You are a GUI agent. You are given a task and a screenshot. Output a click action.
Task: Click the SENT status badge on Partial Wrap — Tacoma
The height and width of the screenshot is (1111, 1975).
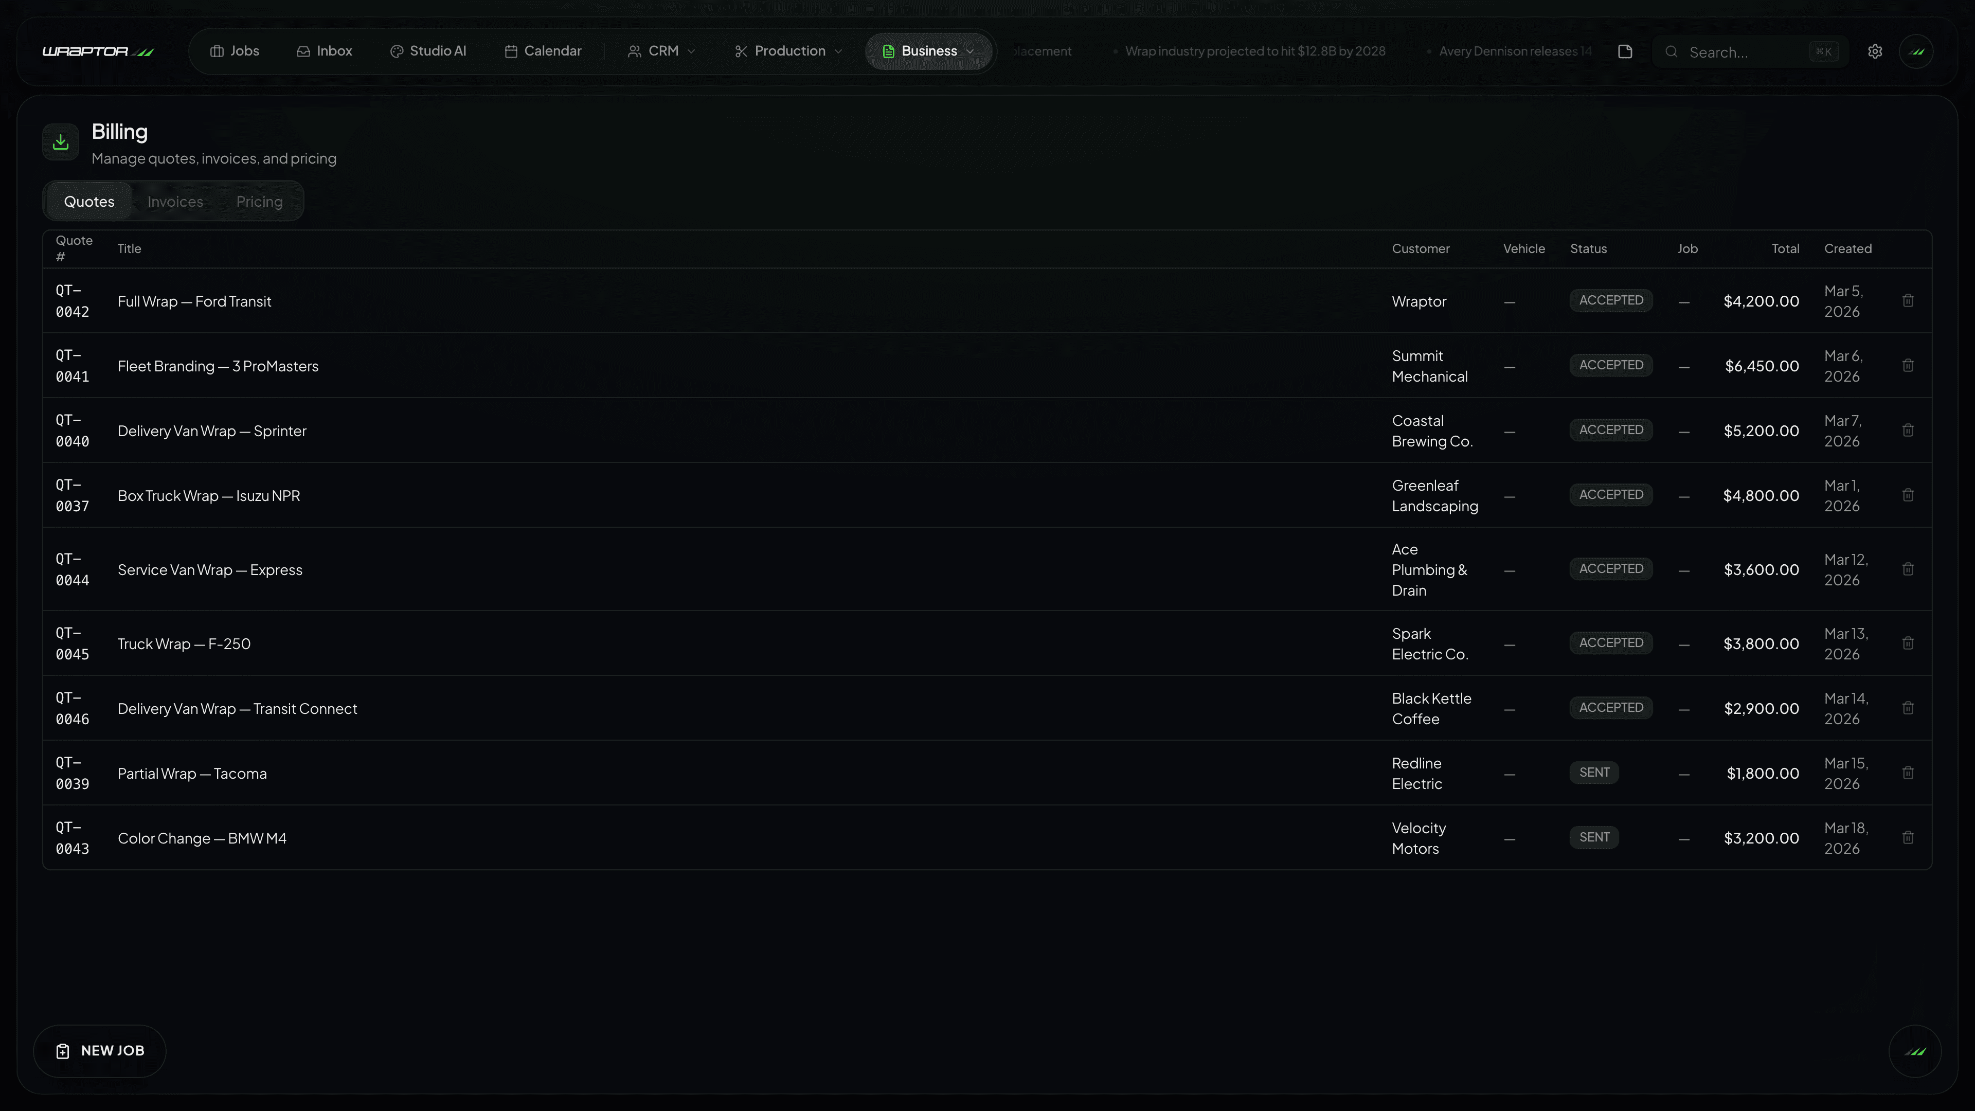pos(1594,772)
